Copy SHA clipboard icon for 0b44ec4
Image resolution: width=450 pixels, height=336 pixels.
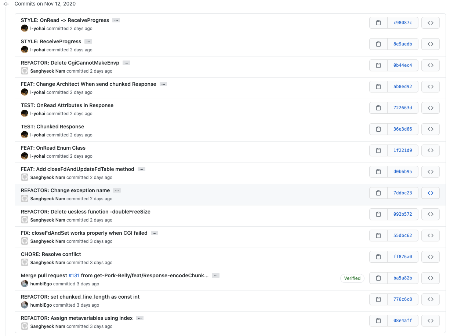click(378, 65)
